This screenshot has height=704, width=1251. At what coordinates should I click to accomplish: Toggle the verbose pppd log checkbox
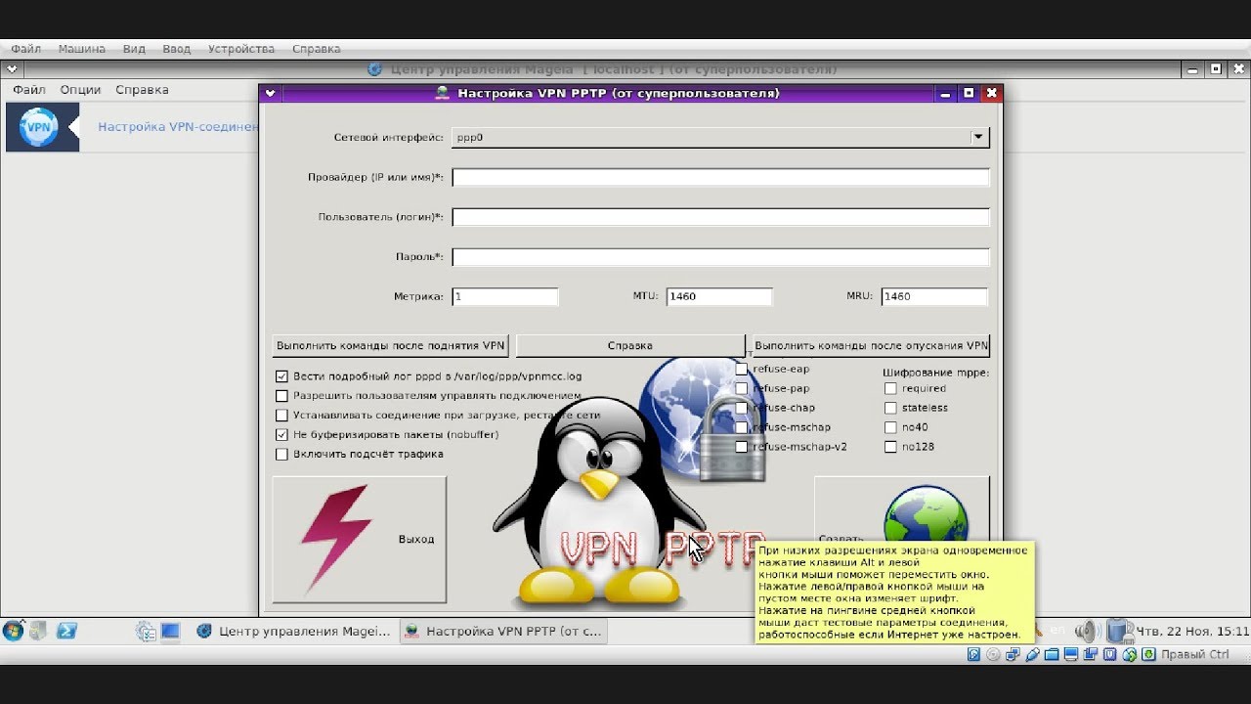pos(282,376)
